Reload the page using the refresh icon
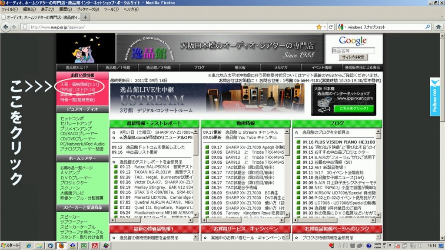The height and width of the screenshot is (250, 445). click(x=331, y=27)
